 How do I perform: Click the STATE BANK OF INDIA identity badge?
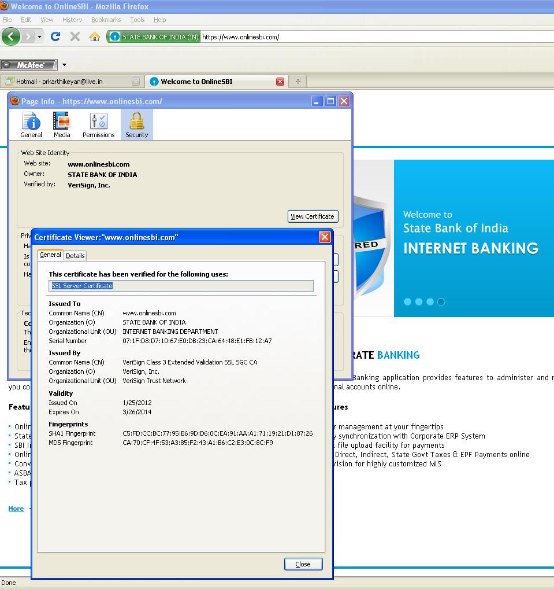pos(154,37)
